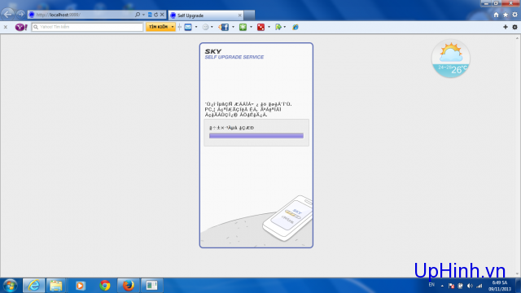
Task: Open Firefox from the taskbar
Action: click(x=129, y=286)
